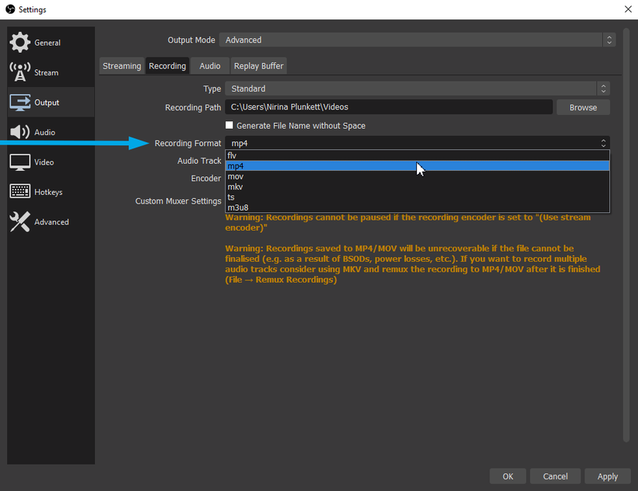Choose mp4 from format list
638x491 pixels.
pyautogui.click(x=417, y=165)
